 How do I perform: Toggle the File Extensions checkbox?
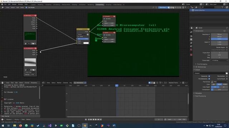(209, 79)
